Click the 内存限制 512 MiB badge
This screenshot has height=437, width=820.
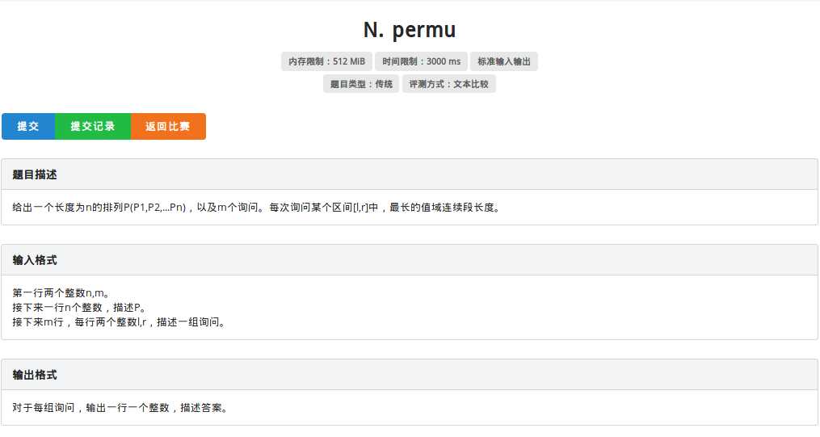click(326, 61)
